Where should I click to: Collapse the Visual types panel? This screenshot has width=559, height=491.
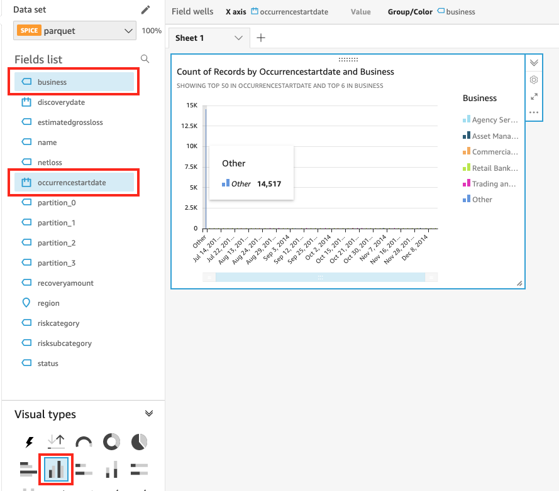[x=149, y=413]
